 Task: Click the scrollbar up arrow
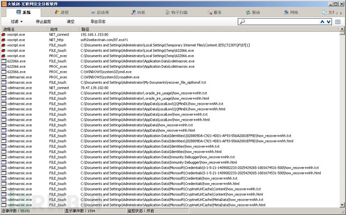[342, 29]
